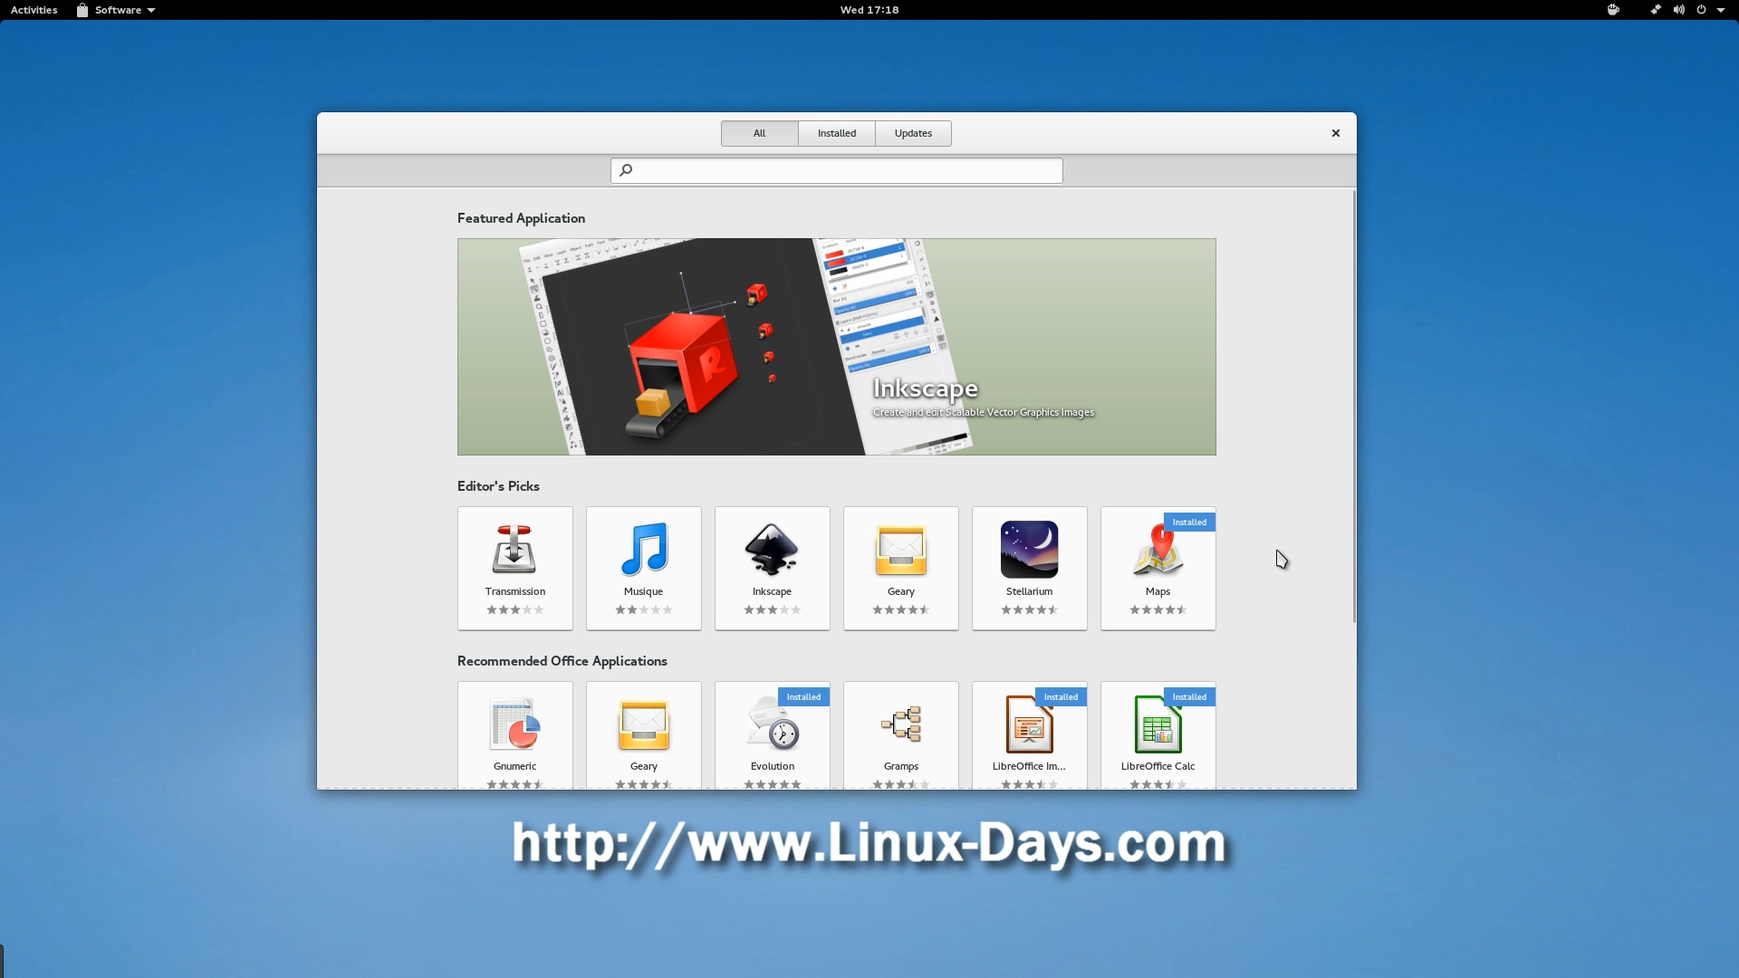The width and height of the screenshot is (1739, 978).
Task: Click the Featured Application heading
Action: pyautogui.click(x=521, y=218)
